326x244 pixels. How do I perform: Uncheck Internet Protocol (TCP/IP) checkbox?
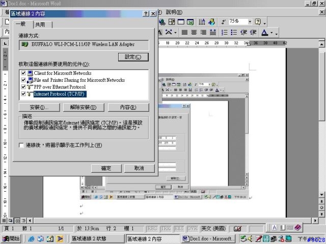pos(23,94)
